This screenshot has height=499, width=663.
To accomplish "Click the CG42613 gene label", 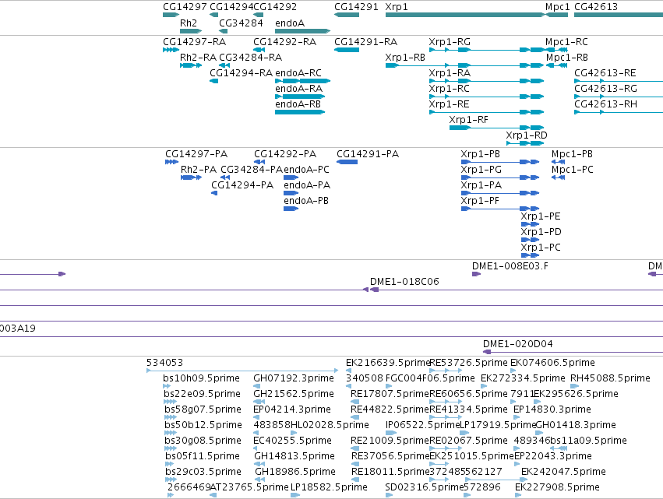I will click(x=596, y=7).
